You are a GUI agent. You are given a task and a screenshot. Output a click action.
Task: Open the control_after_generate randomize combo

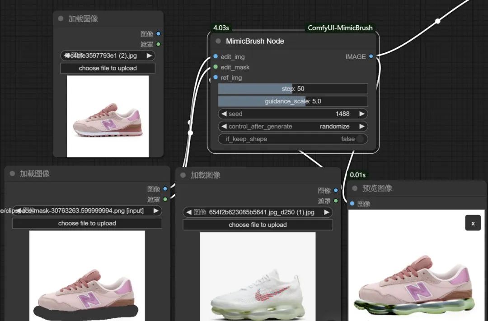293,126
